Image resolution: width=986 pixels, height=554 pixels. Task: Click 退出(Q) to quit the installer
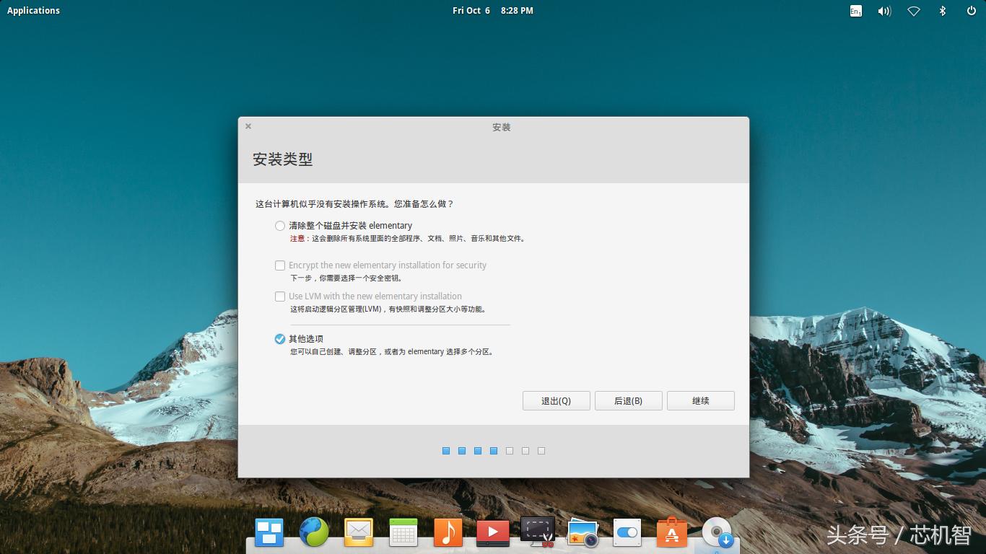(x=556, y=400)
